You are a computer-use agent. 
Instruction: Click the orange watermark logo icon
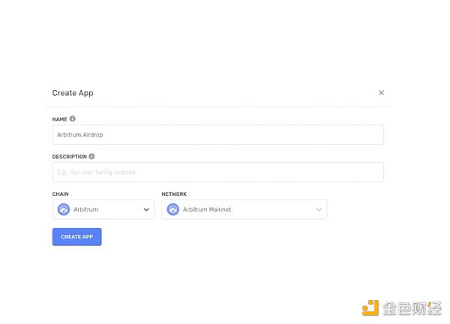[370, 307]
